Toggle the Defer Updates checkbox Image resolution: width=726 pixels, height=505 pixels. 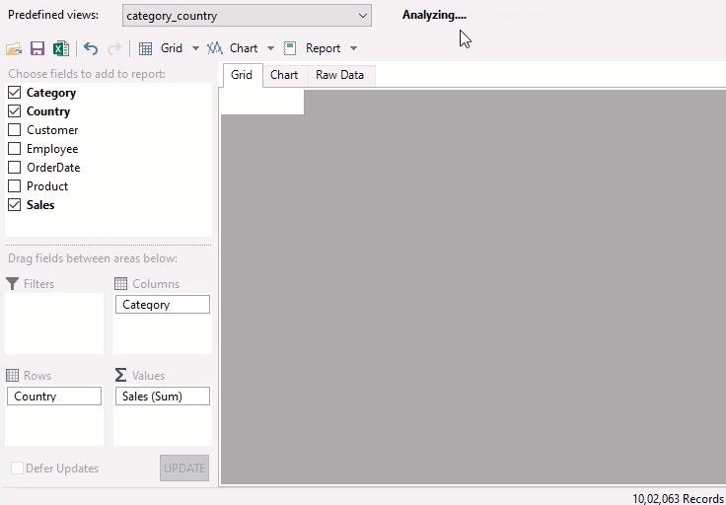pos(17,469)
